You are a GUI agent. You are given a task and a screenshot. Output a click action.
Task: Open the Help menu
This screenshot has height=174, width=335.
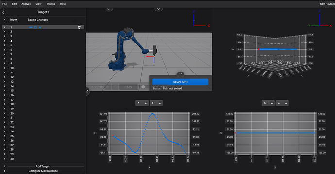pos(63,4)
